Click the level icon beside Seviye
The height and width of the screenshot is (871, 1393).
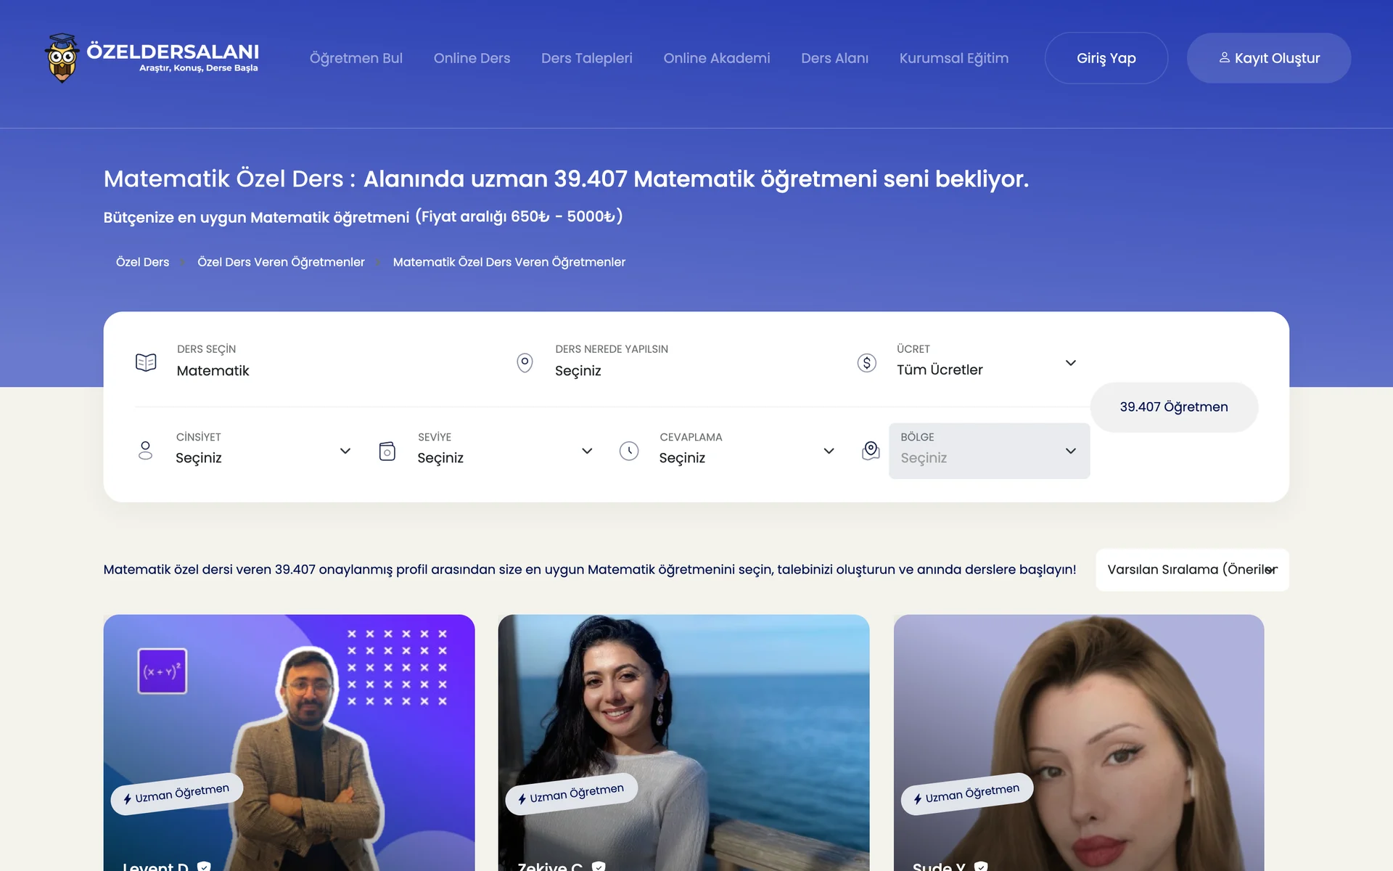tap(387, 451)
